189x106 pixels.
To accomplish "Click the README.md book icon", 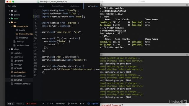I will click(x=12, y=76).
